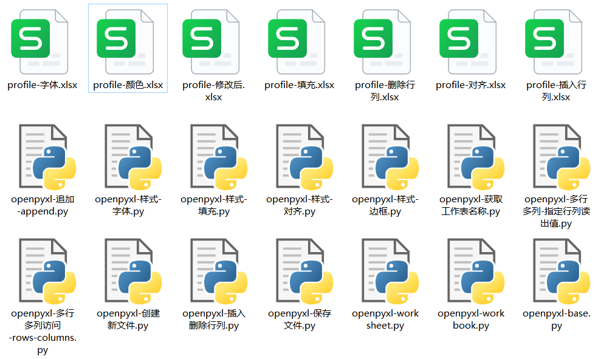Click the openpyxl-获取工作表名称.py Python icon
604x359 pixels.
click(476, 157)
